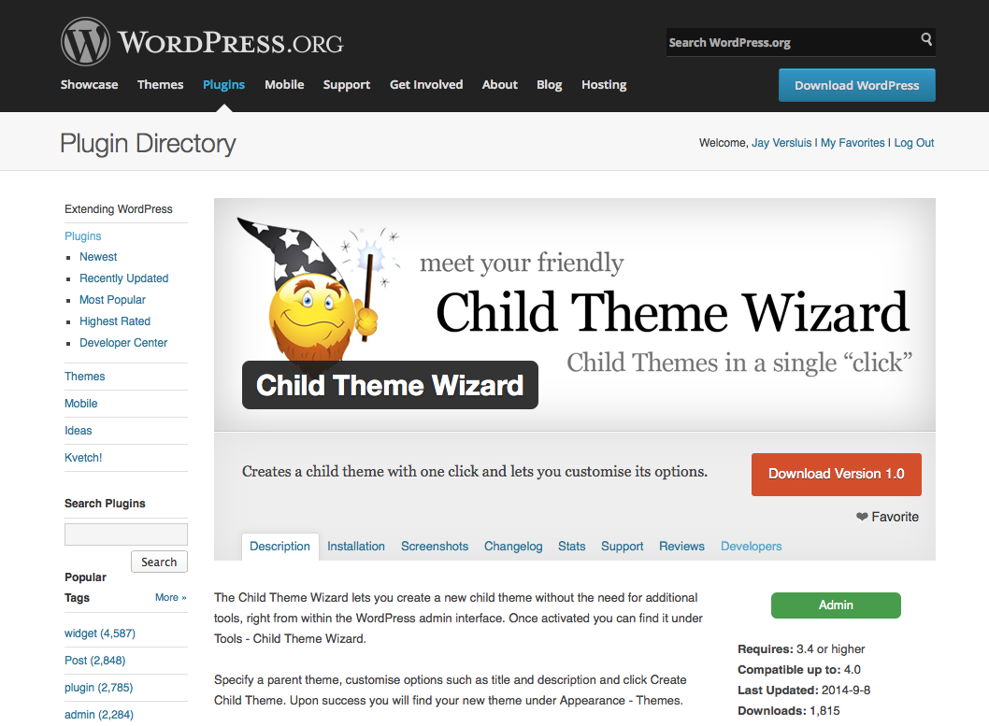Open the Highest Rated plugins link
Viewport: 989px width, 726px height.
coord(115,321)
